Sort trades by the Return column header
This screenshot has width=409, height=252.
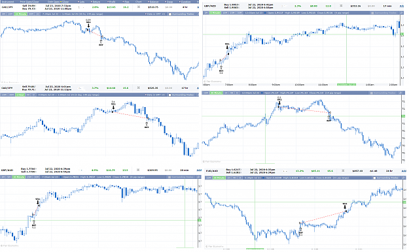95,2
